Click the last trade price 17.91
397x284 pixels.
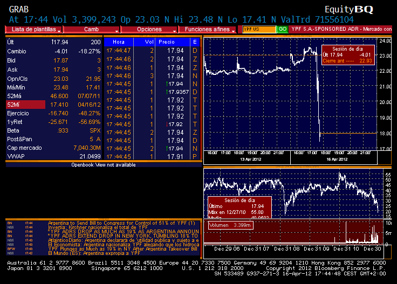click(175, 157)
